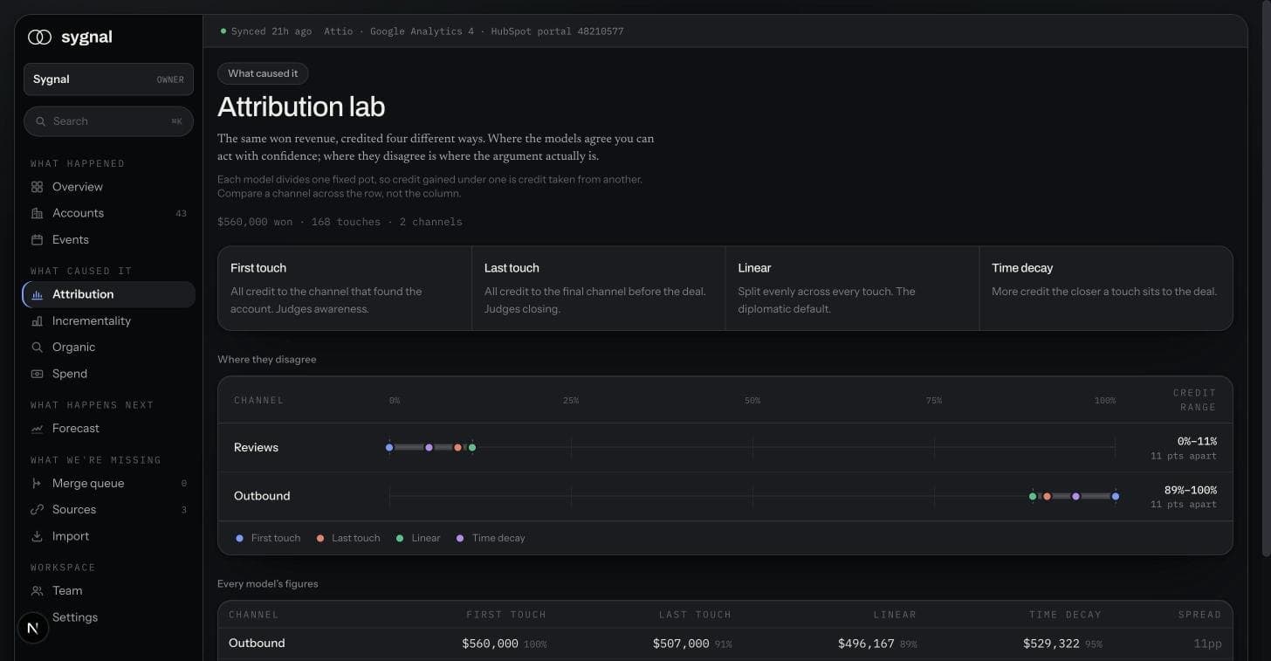The width and height of the screenshot is (1271, 661).
Task: Click the Organic magnifier icon
Action: tap(37, 348)
